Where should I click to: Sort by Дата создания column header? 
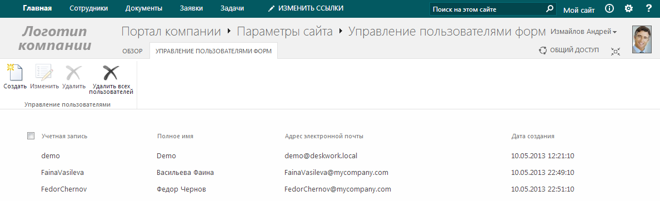tap(532, 136)
